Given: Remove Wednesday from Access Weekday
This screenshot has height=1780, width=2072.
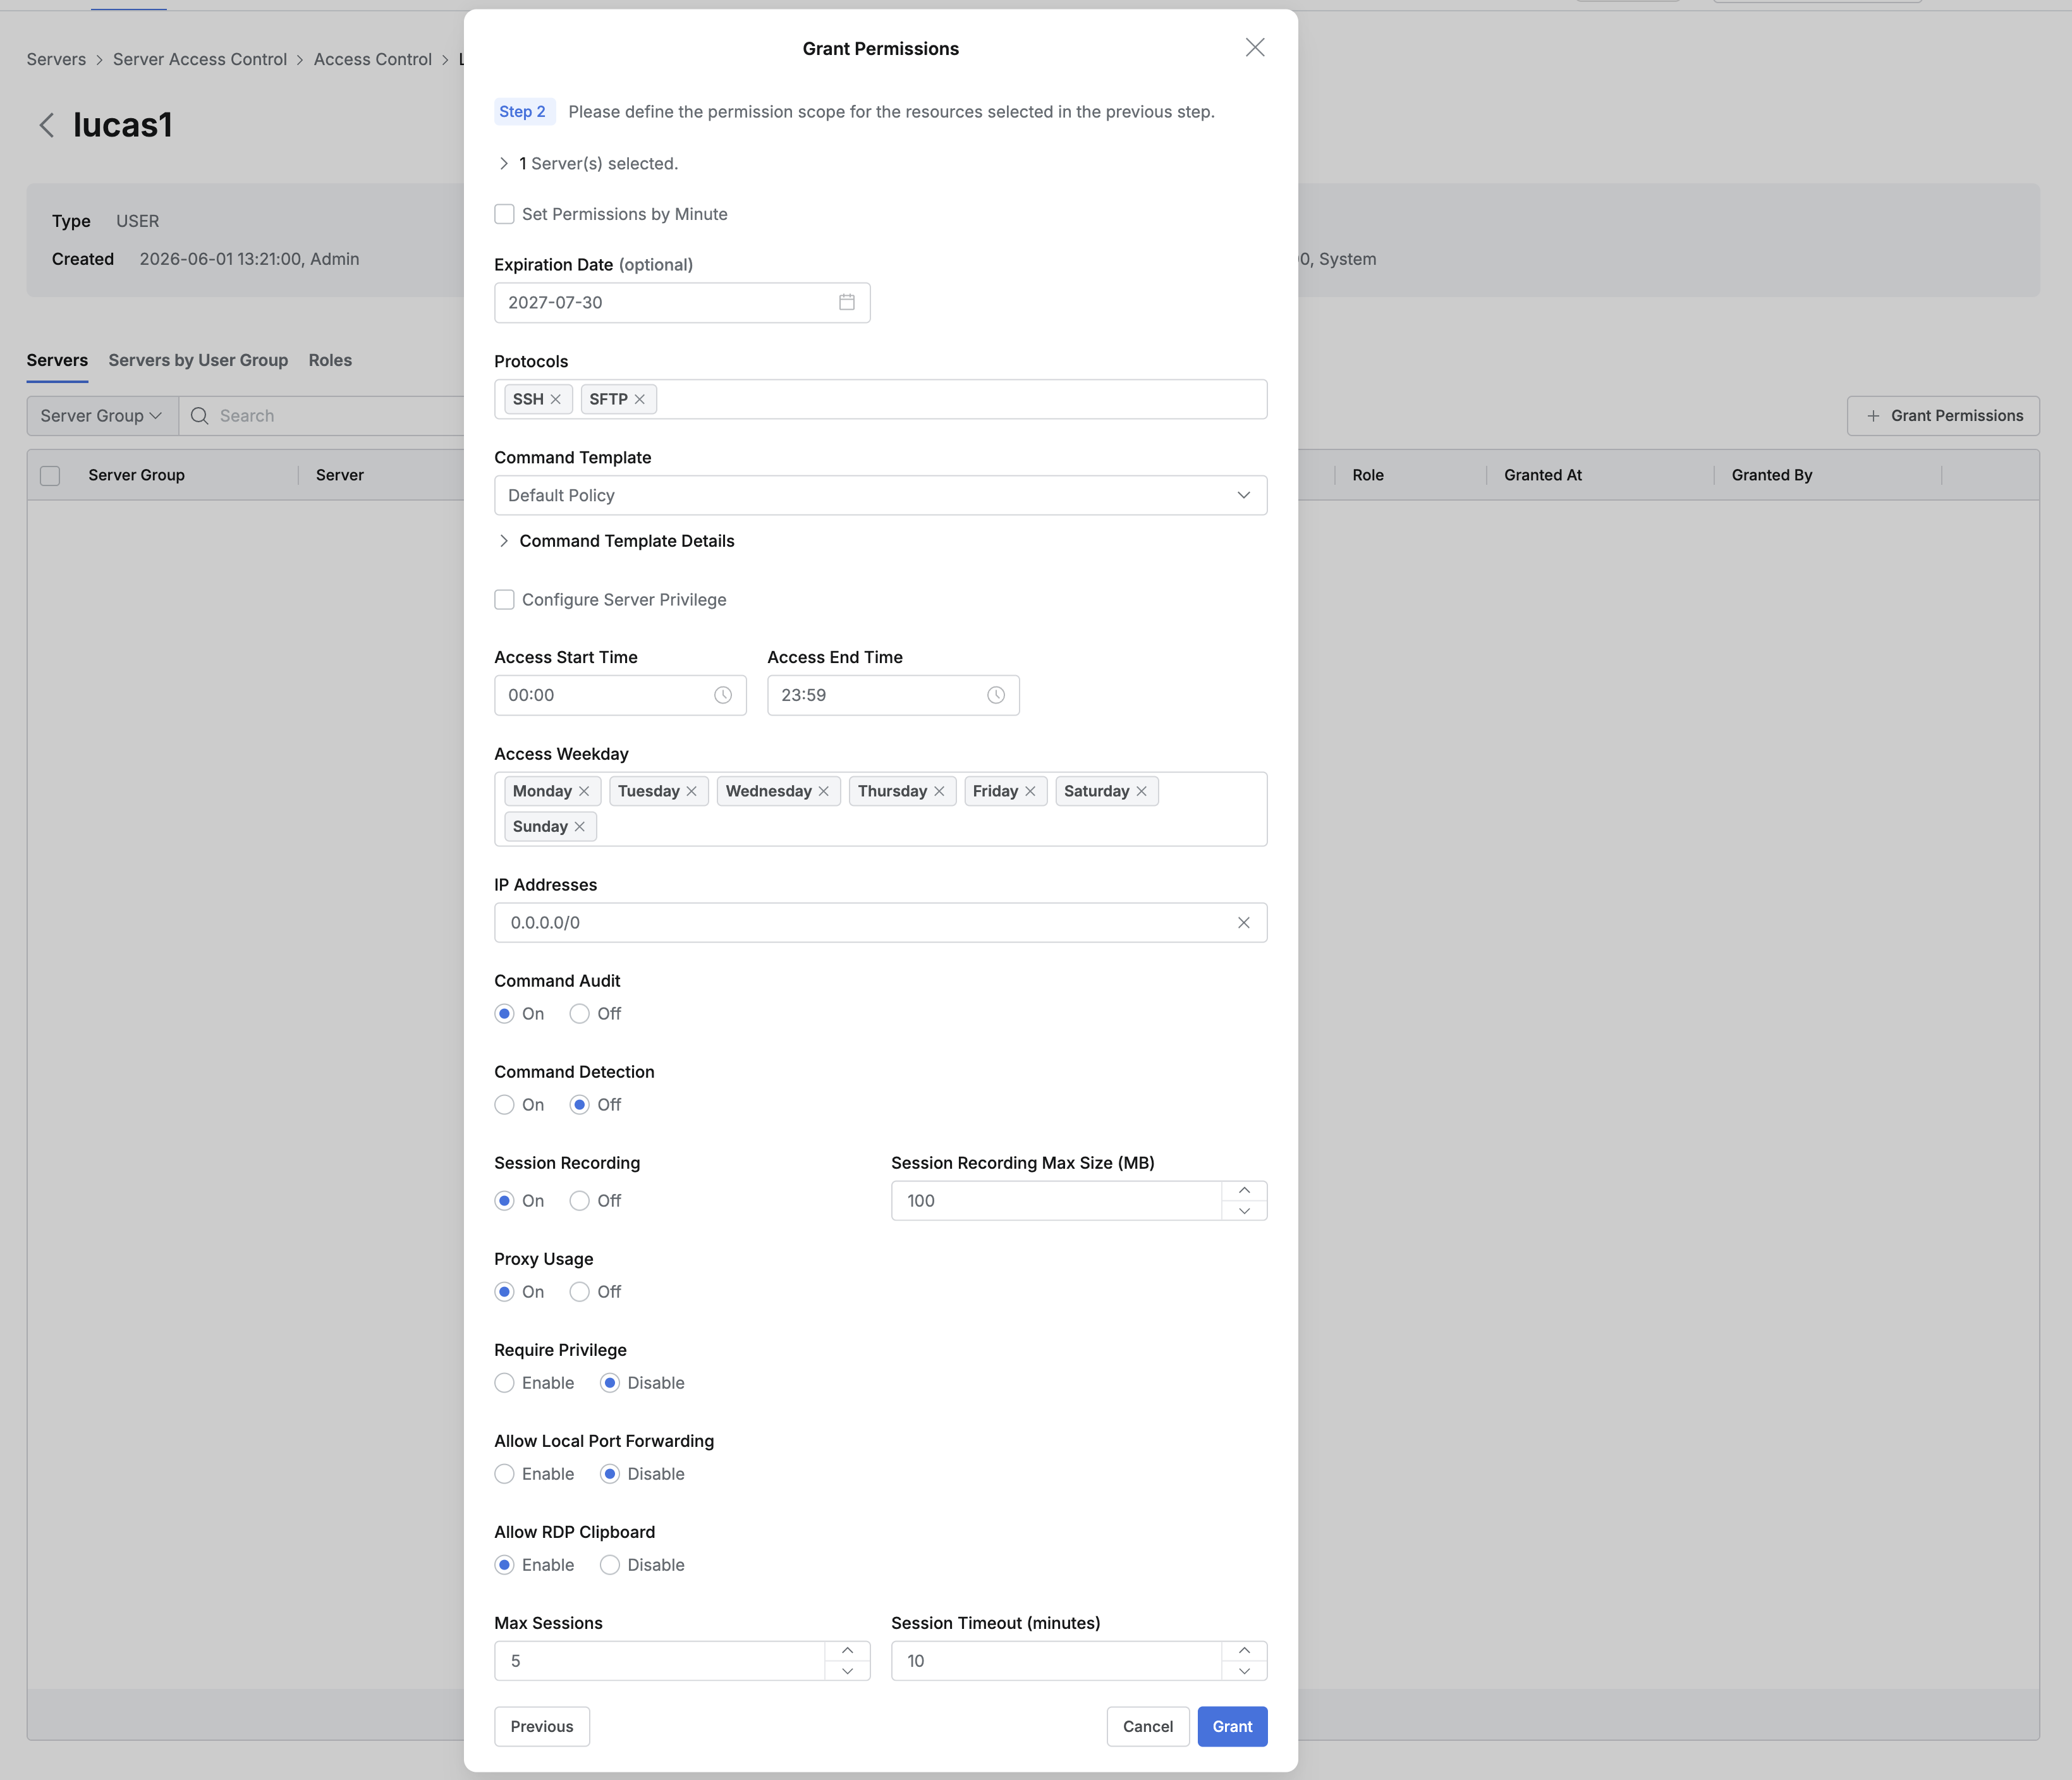Looking at the screenshot, I should tap(824, 791).
